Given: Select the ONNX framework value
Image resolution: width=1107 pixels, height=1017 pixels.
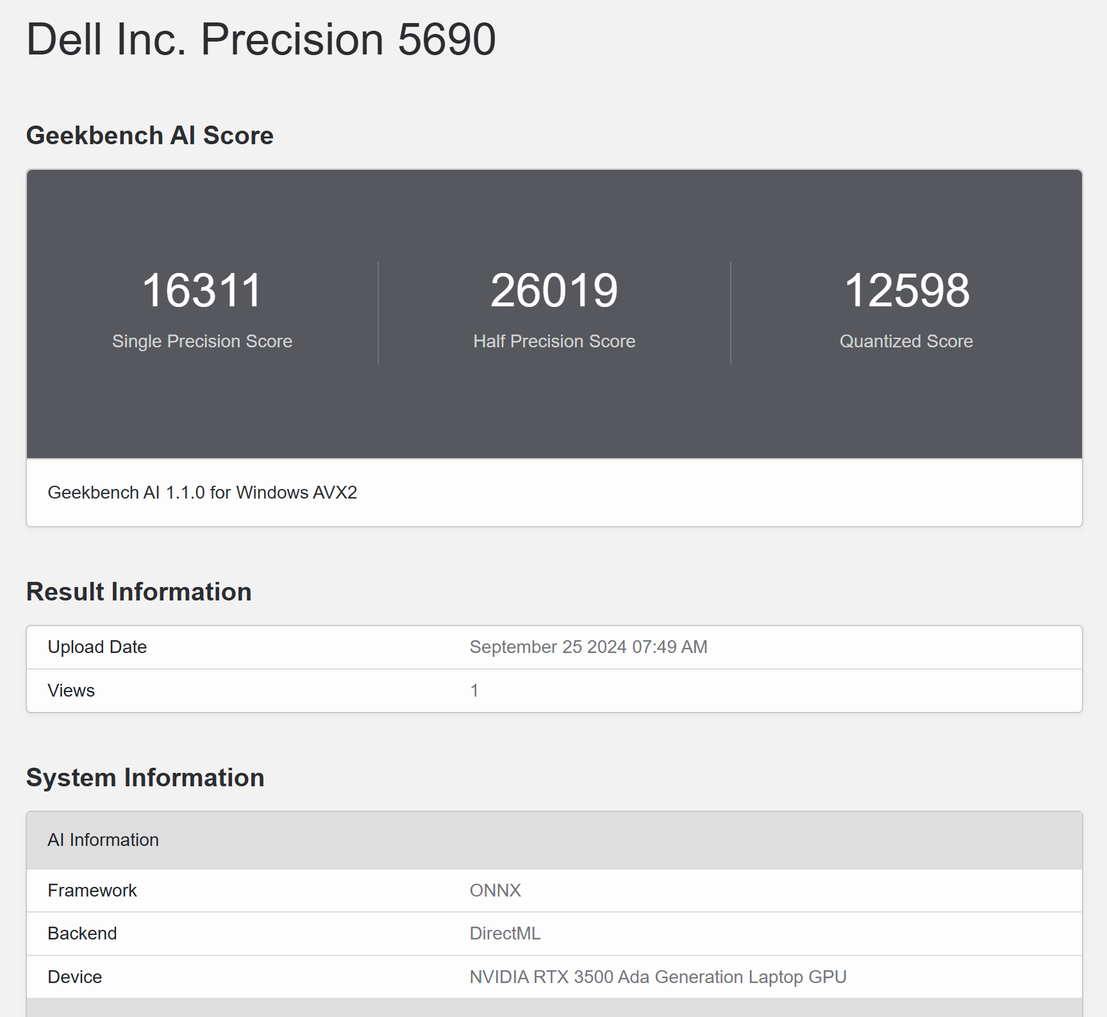Looking at the screenshot, I should 495,891.
